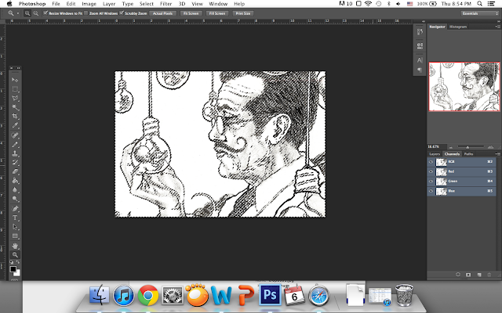Select the Horizontal Type tool

(x=15, y=218)
